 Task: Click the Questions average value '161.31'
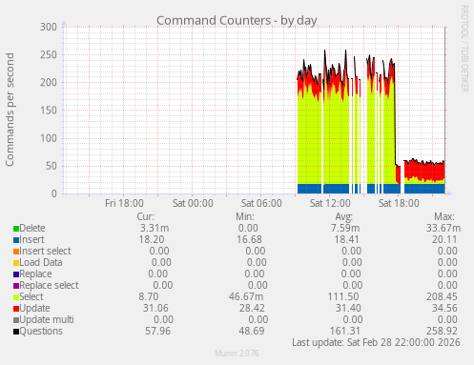click(x=345, y=331)
